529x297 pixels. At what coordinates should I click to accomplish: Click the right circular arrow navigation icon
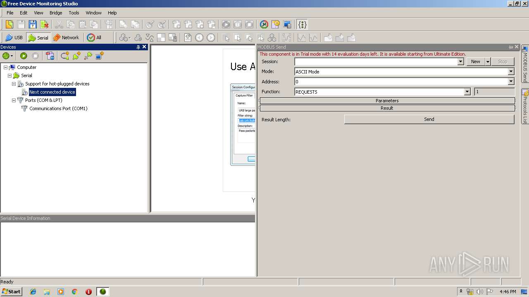click(x=211, y=38)
